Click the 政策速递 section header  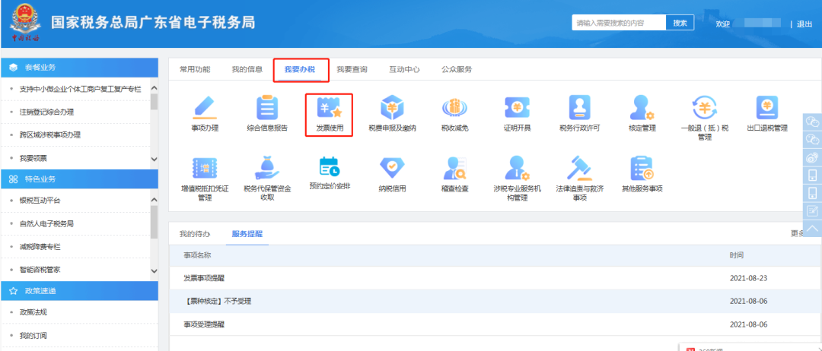click(79, 291)
